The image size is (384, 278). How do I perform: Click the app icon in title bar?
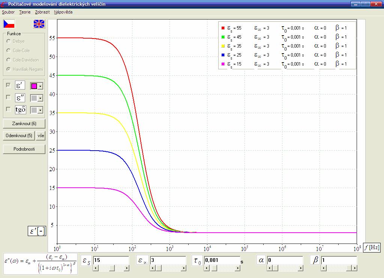coord(3,4)
